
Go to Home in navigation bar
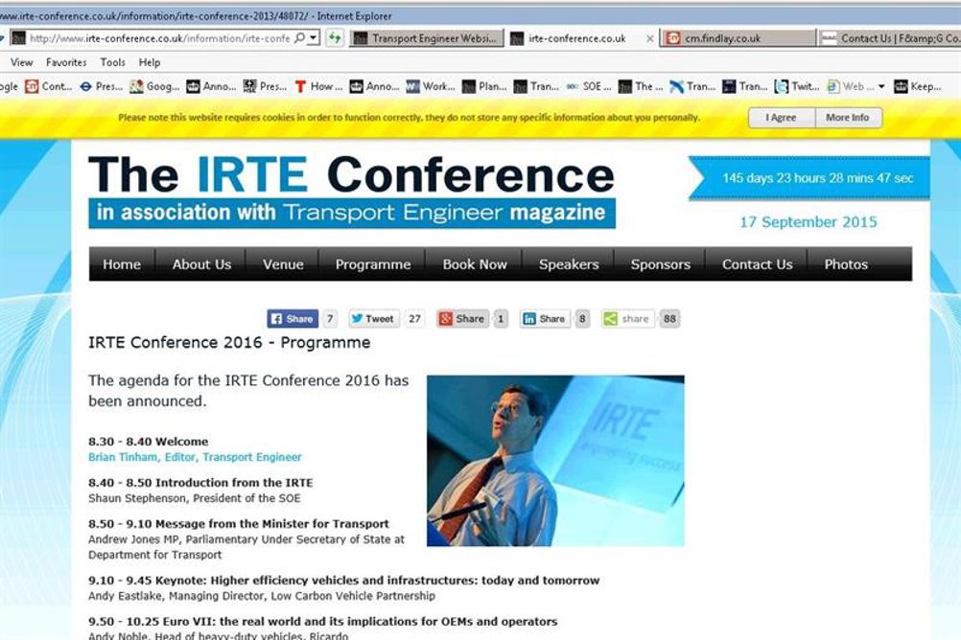[x=122, y=264]
